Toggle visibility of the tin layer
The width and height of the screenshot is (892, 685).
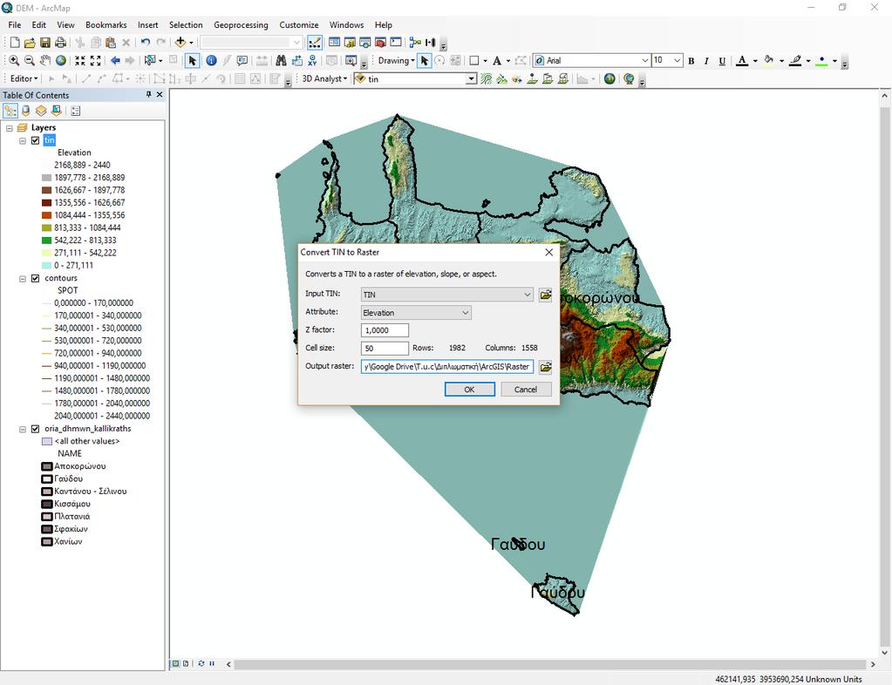pos(35,140)
